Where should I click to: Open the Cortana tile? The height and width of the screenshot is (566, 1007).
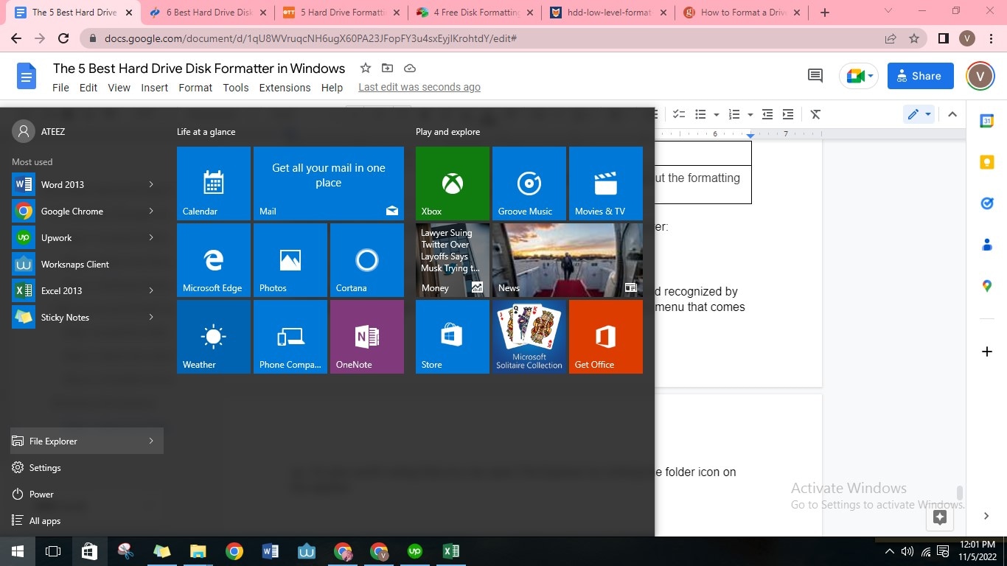[367, 260]
